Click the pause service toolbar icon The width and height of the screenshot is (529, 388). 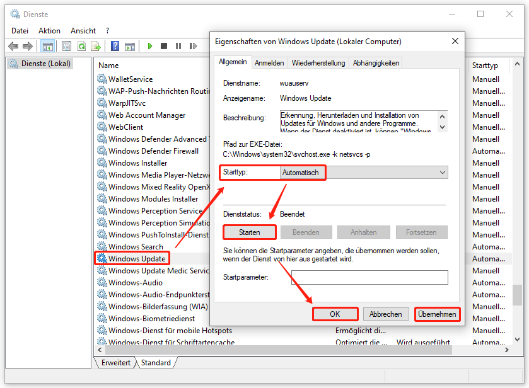click(x=178, y=45)
